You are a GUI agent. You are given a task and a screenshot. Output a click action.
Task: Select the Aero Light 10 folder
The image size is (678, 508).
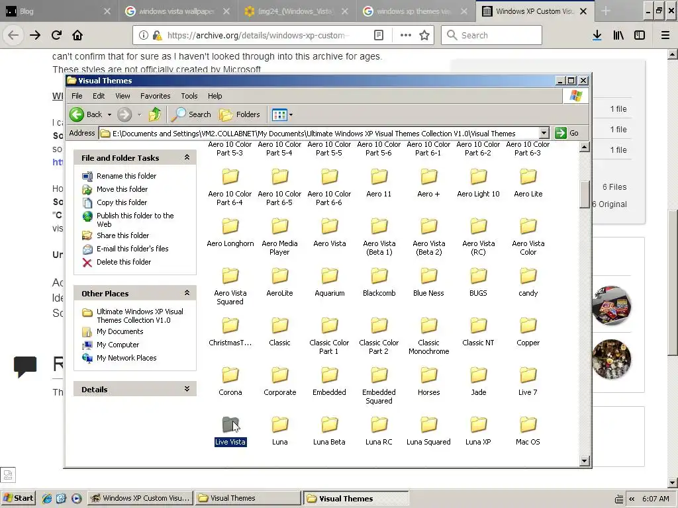478,183
